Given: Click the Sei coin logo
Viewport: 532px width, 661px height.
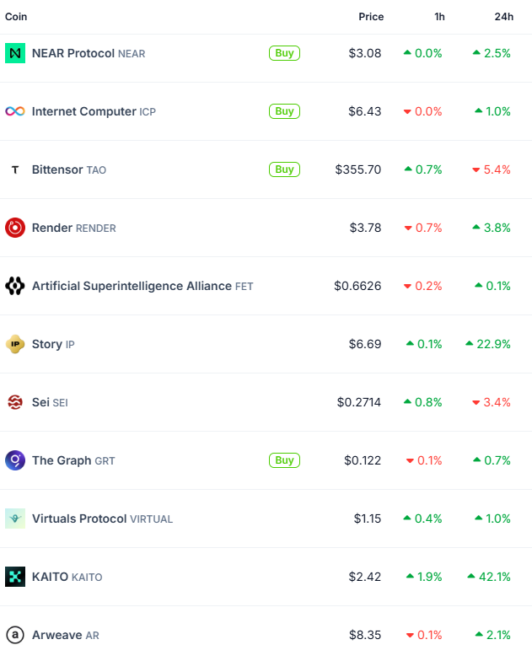Looking at the screenshot, I should point(15,402).
